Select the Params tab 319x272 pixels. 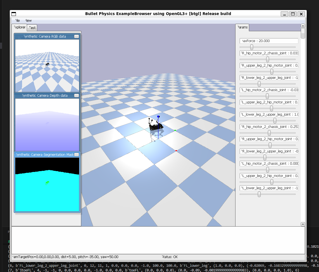[x=242, y=27]
